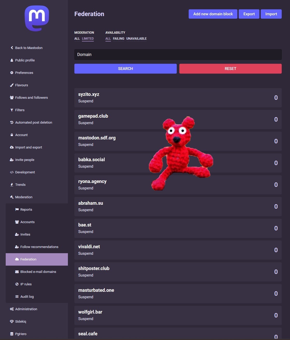
Task: Click the Blocked e-mail domains envelope icon
Action: 17,272
